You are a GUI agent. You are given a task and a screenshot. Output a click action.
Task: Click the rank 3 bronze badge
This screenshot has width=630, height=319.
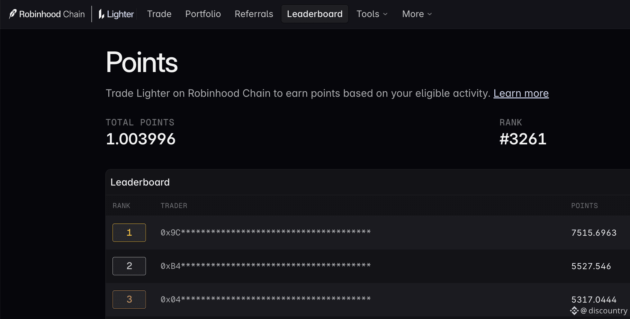(129, 299)
